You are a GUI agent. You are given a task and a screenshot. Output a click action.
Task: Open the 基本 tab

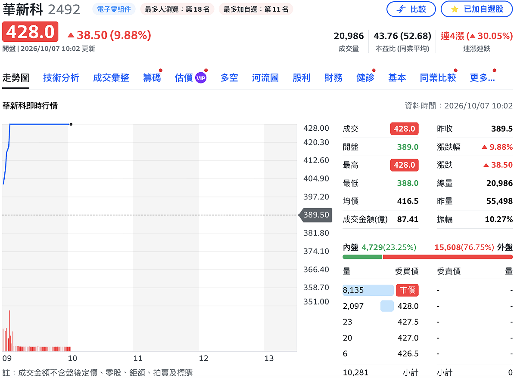(397, 78)
